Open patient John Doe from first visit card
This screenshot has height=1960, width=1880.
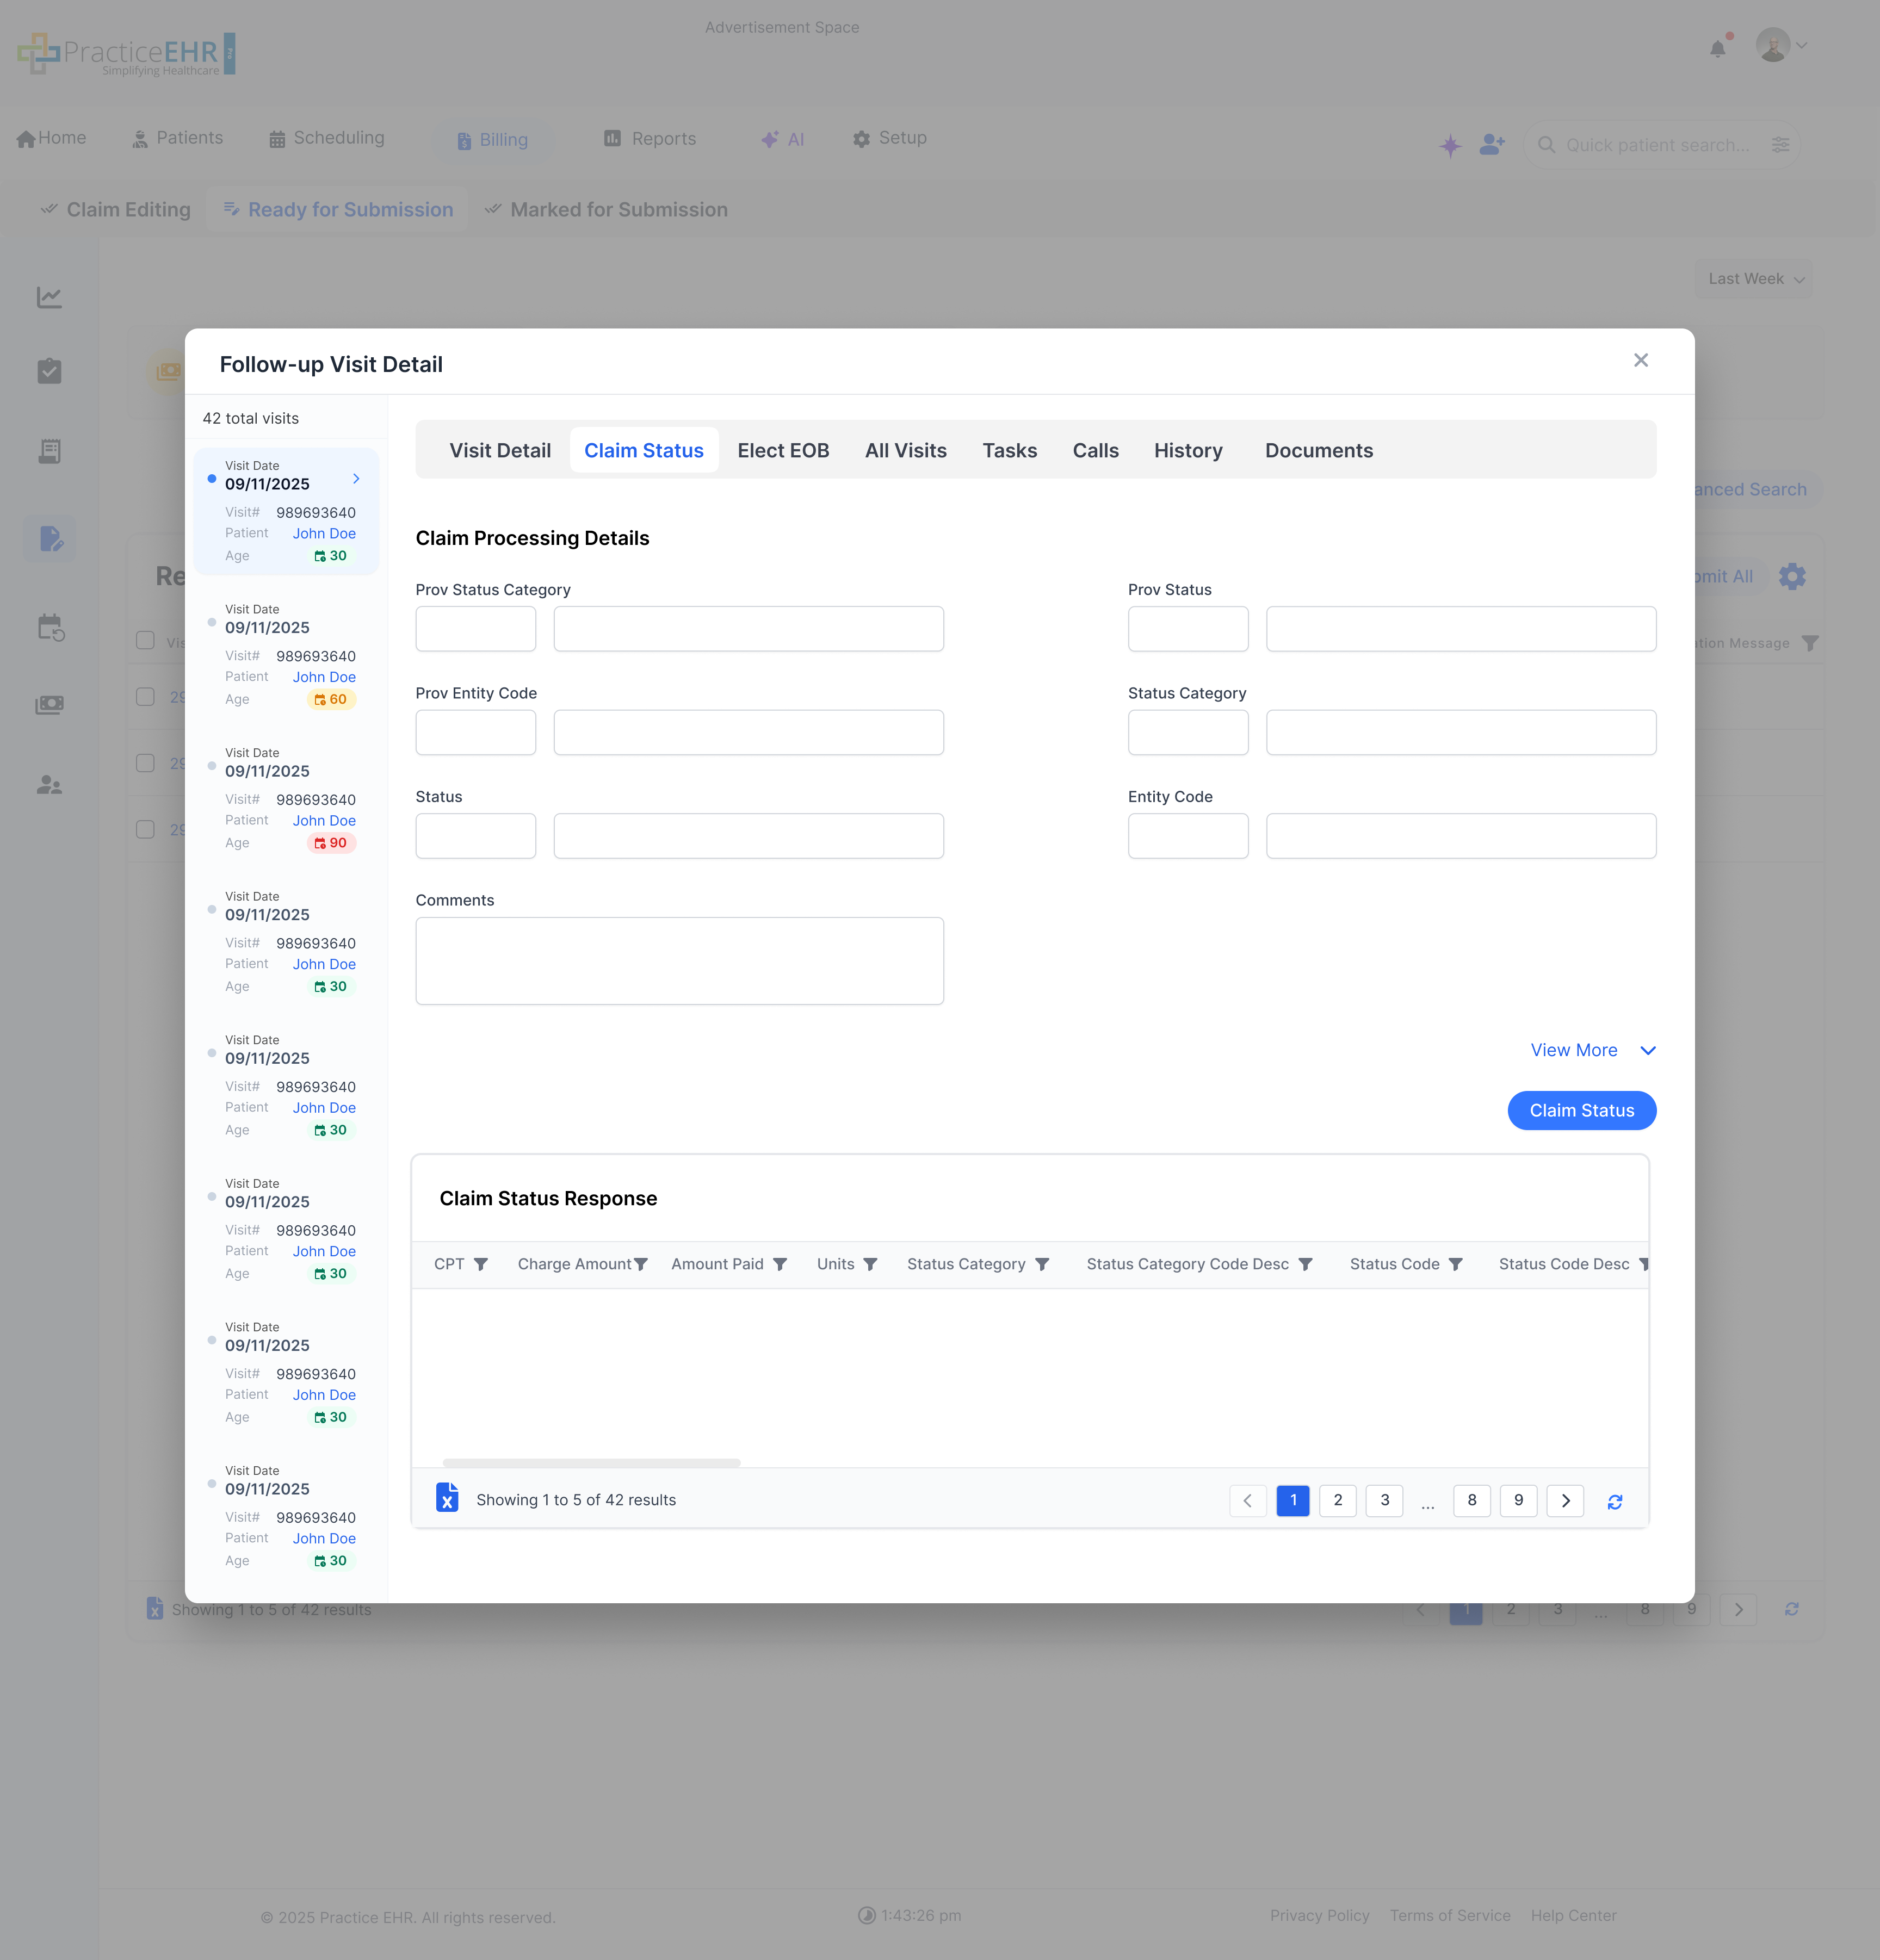[x=323, y=533]
